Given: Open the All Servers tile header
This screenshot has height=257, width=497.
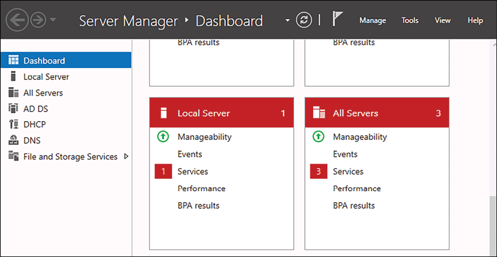Looking at the screenshot, I should tap(377, 113).
